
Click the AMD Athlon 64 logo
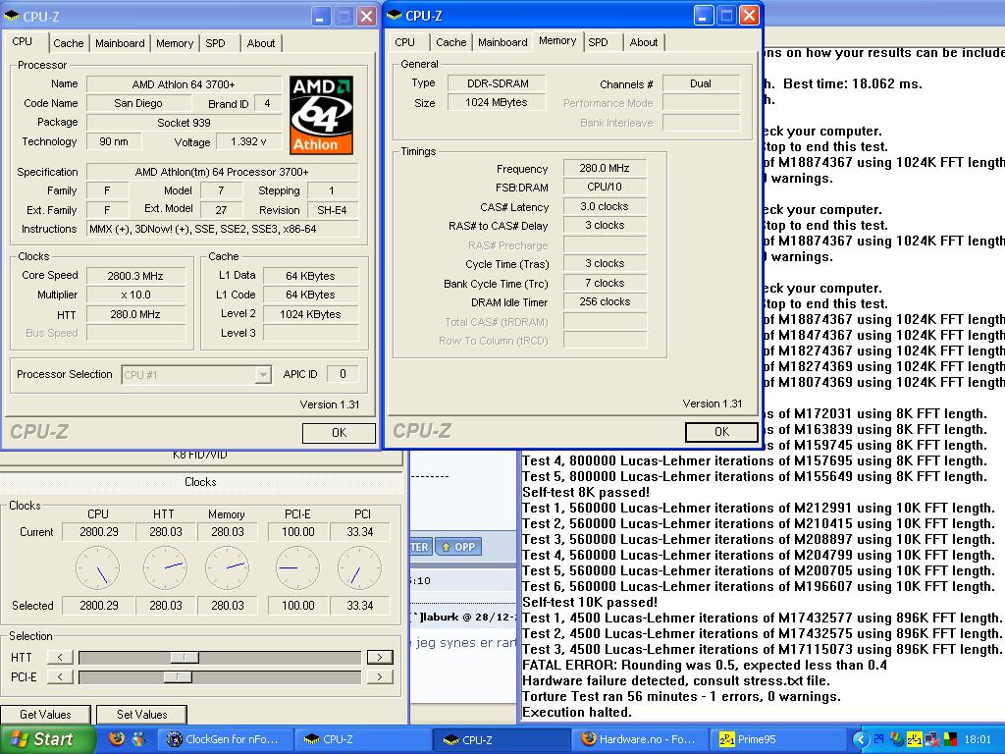(321, 115)
